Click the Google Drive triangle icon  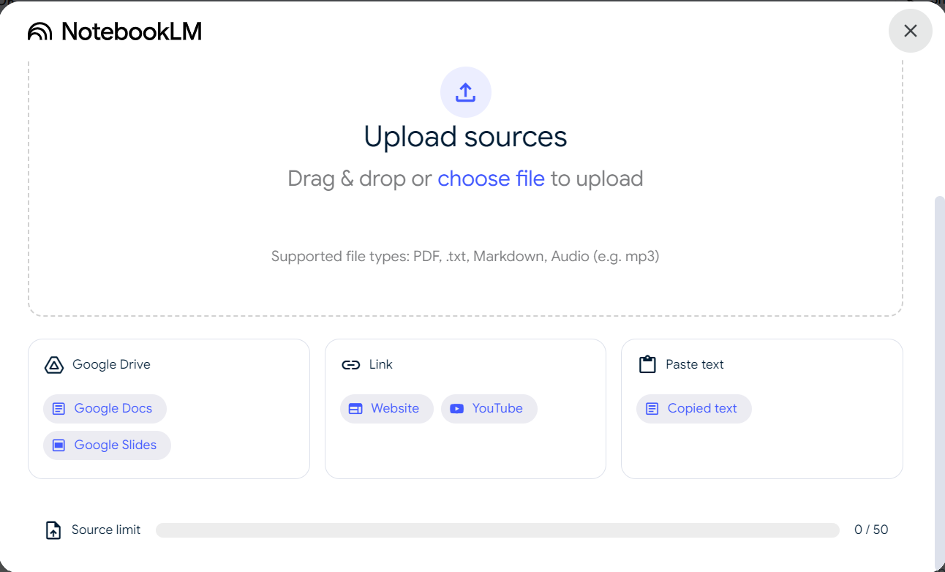[x=54, y=365]
